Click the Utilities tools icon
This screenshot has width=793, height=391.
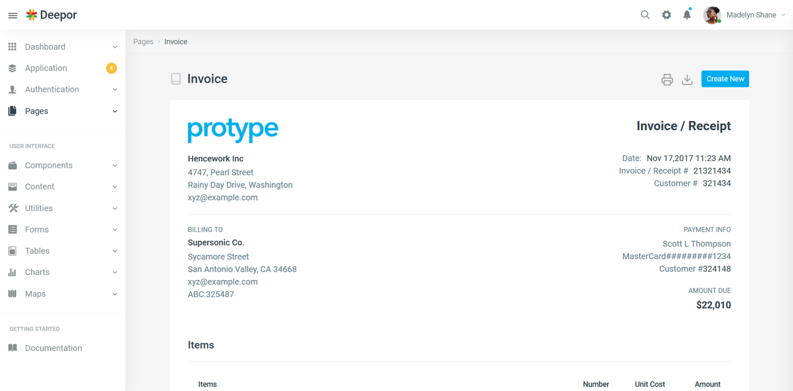pos(13,208)
